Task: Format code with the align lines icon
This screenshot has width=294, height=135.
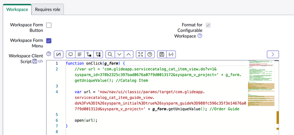Action: pyautogui.click(x=80, y=54)
